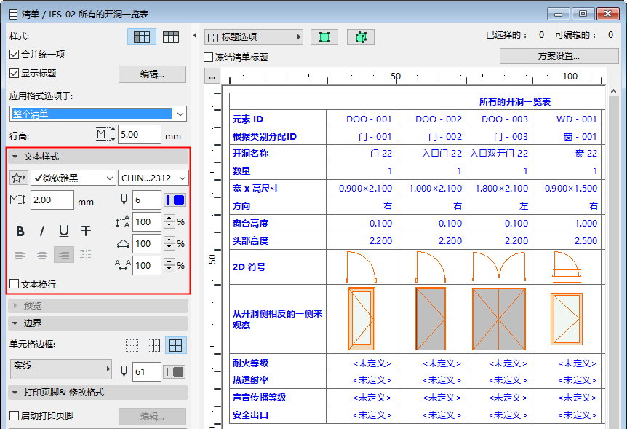Click the blue text pen color swatch
627x429 pixels.
point(175,200)
